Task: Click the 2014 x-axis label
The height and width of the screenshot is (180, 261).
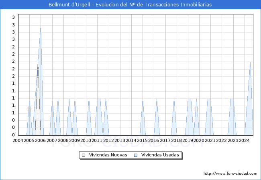Action: [131, 140]
